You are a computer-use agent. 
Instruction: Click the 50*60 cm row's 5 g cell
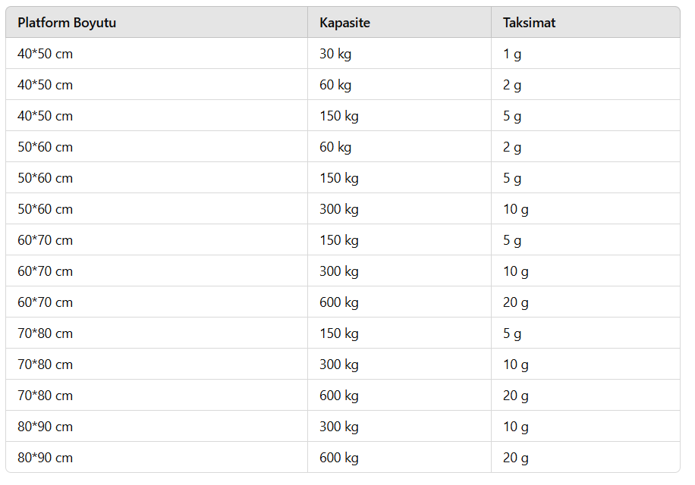point(586,178)
